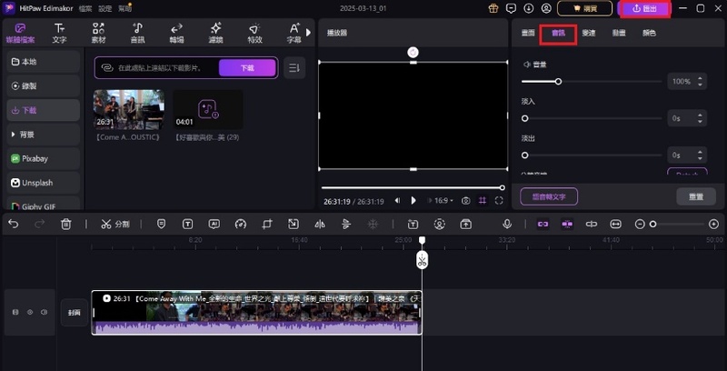Mirror the clip with the flip horizontal icon
Image resolution: width=727 pixels, height=371 pixels.
point(320,225)
